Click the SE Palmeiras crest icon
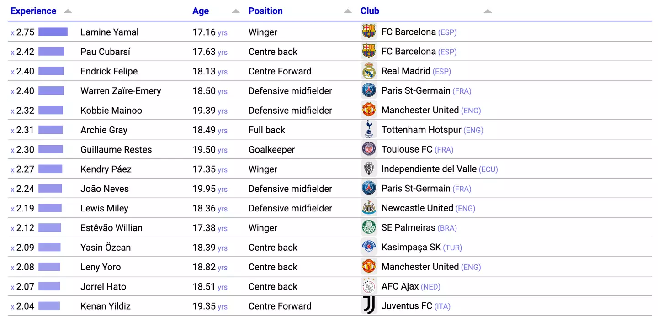This screenshot has width=658, height=316. point(368,228)
